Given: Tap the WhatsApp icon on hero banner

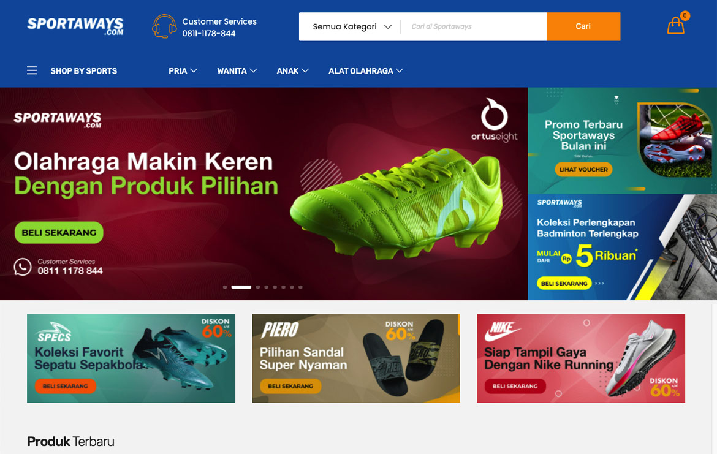Looking at the screenshot, I should [23, 267].
